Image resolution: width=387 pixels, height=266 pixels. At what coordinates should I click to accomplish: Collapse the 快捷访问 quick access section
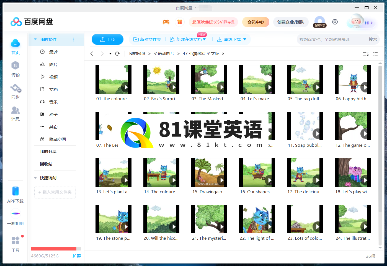(x=35, y=178)
